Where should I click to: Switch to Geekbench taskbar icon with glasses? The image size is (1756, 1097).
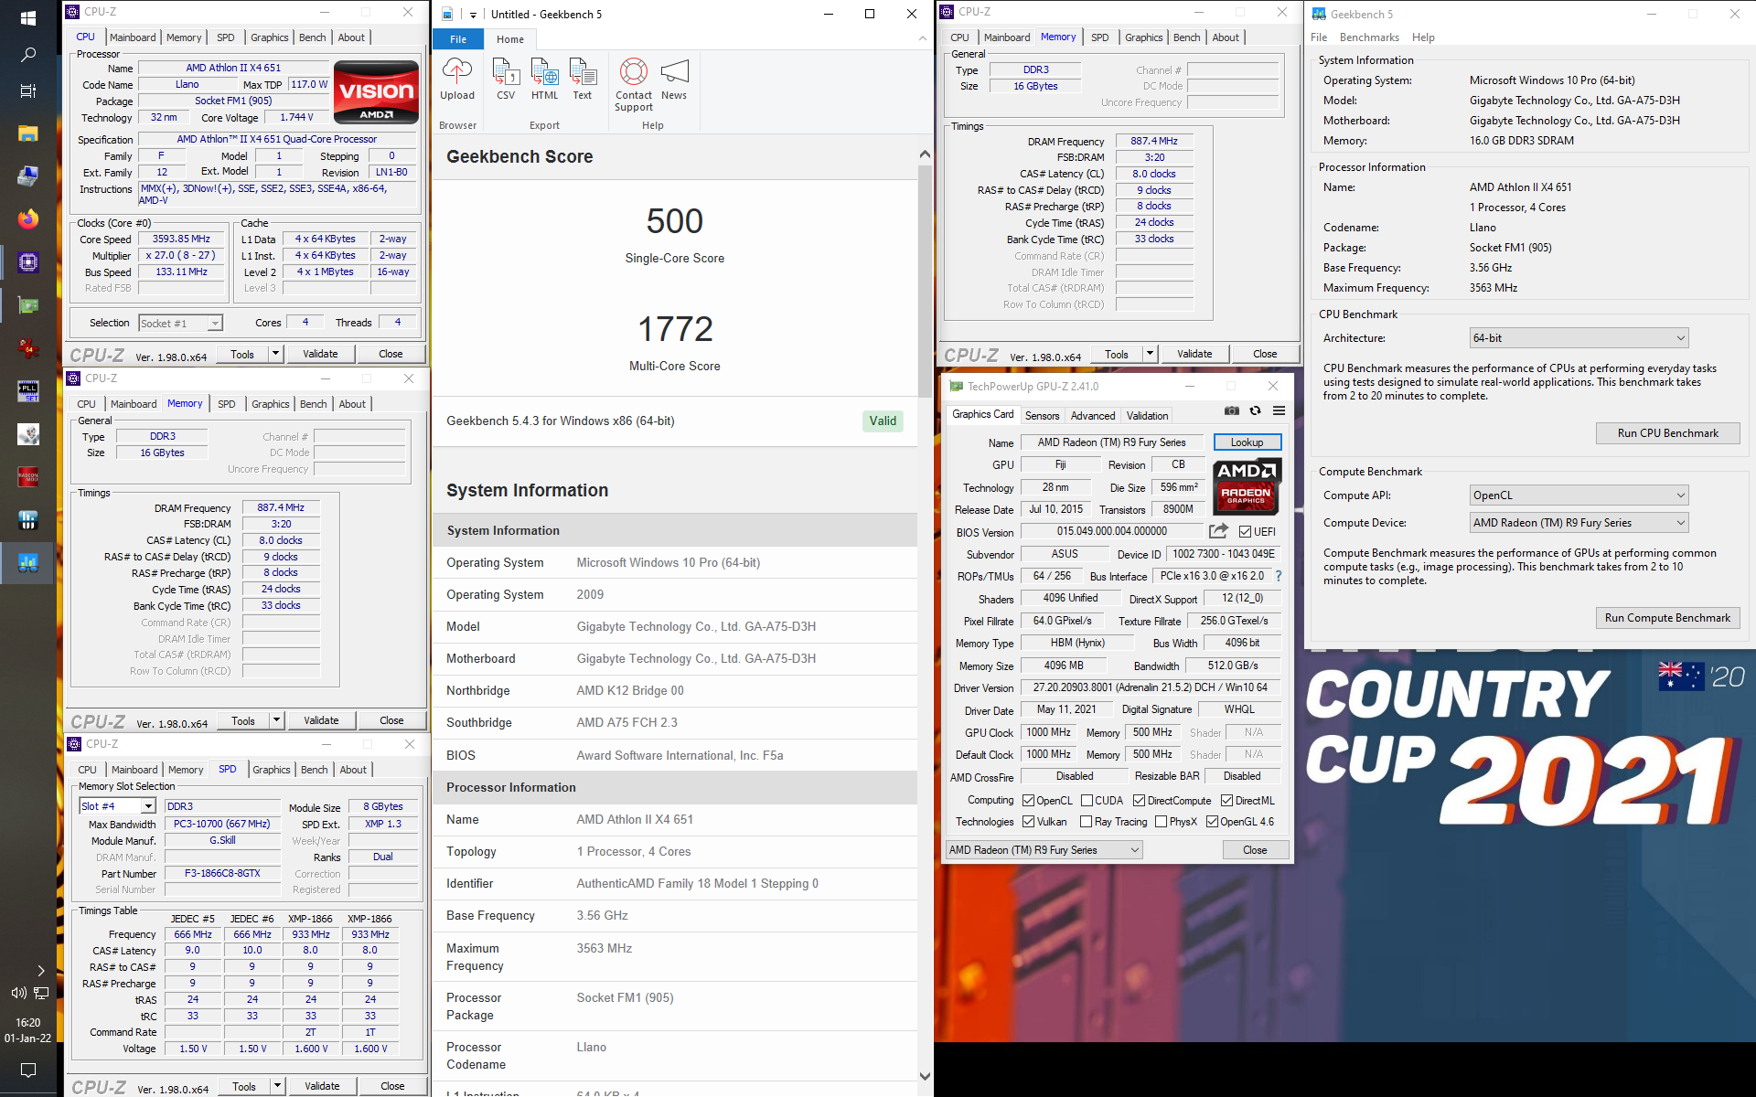[x=27, y=563]
